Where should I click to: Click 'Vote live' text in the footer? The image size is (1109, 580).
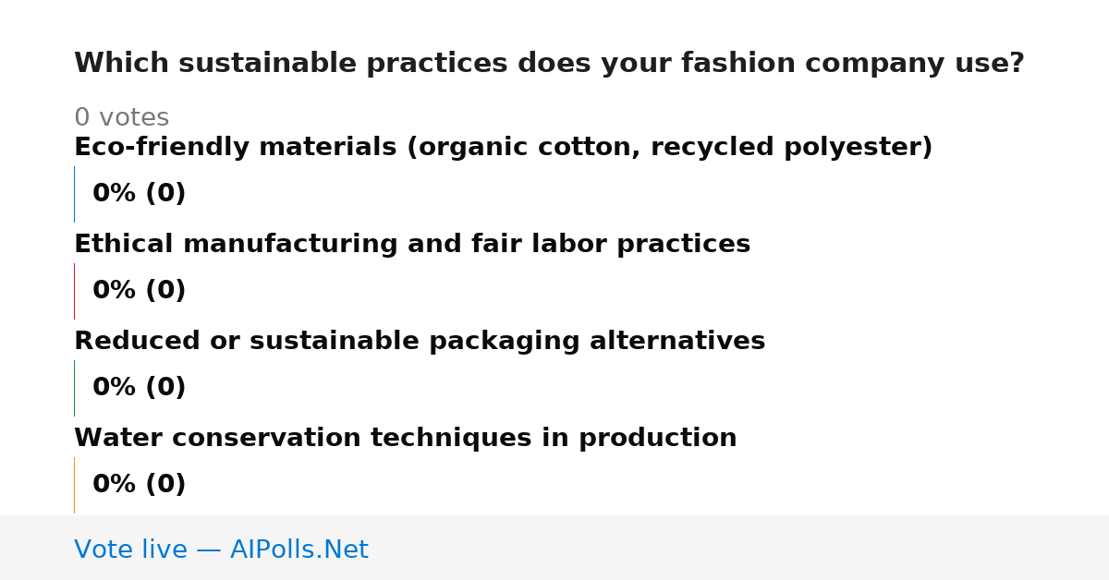coord(130,550)
